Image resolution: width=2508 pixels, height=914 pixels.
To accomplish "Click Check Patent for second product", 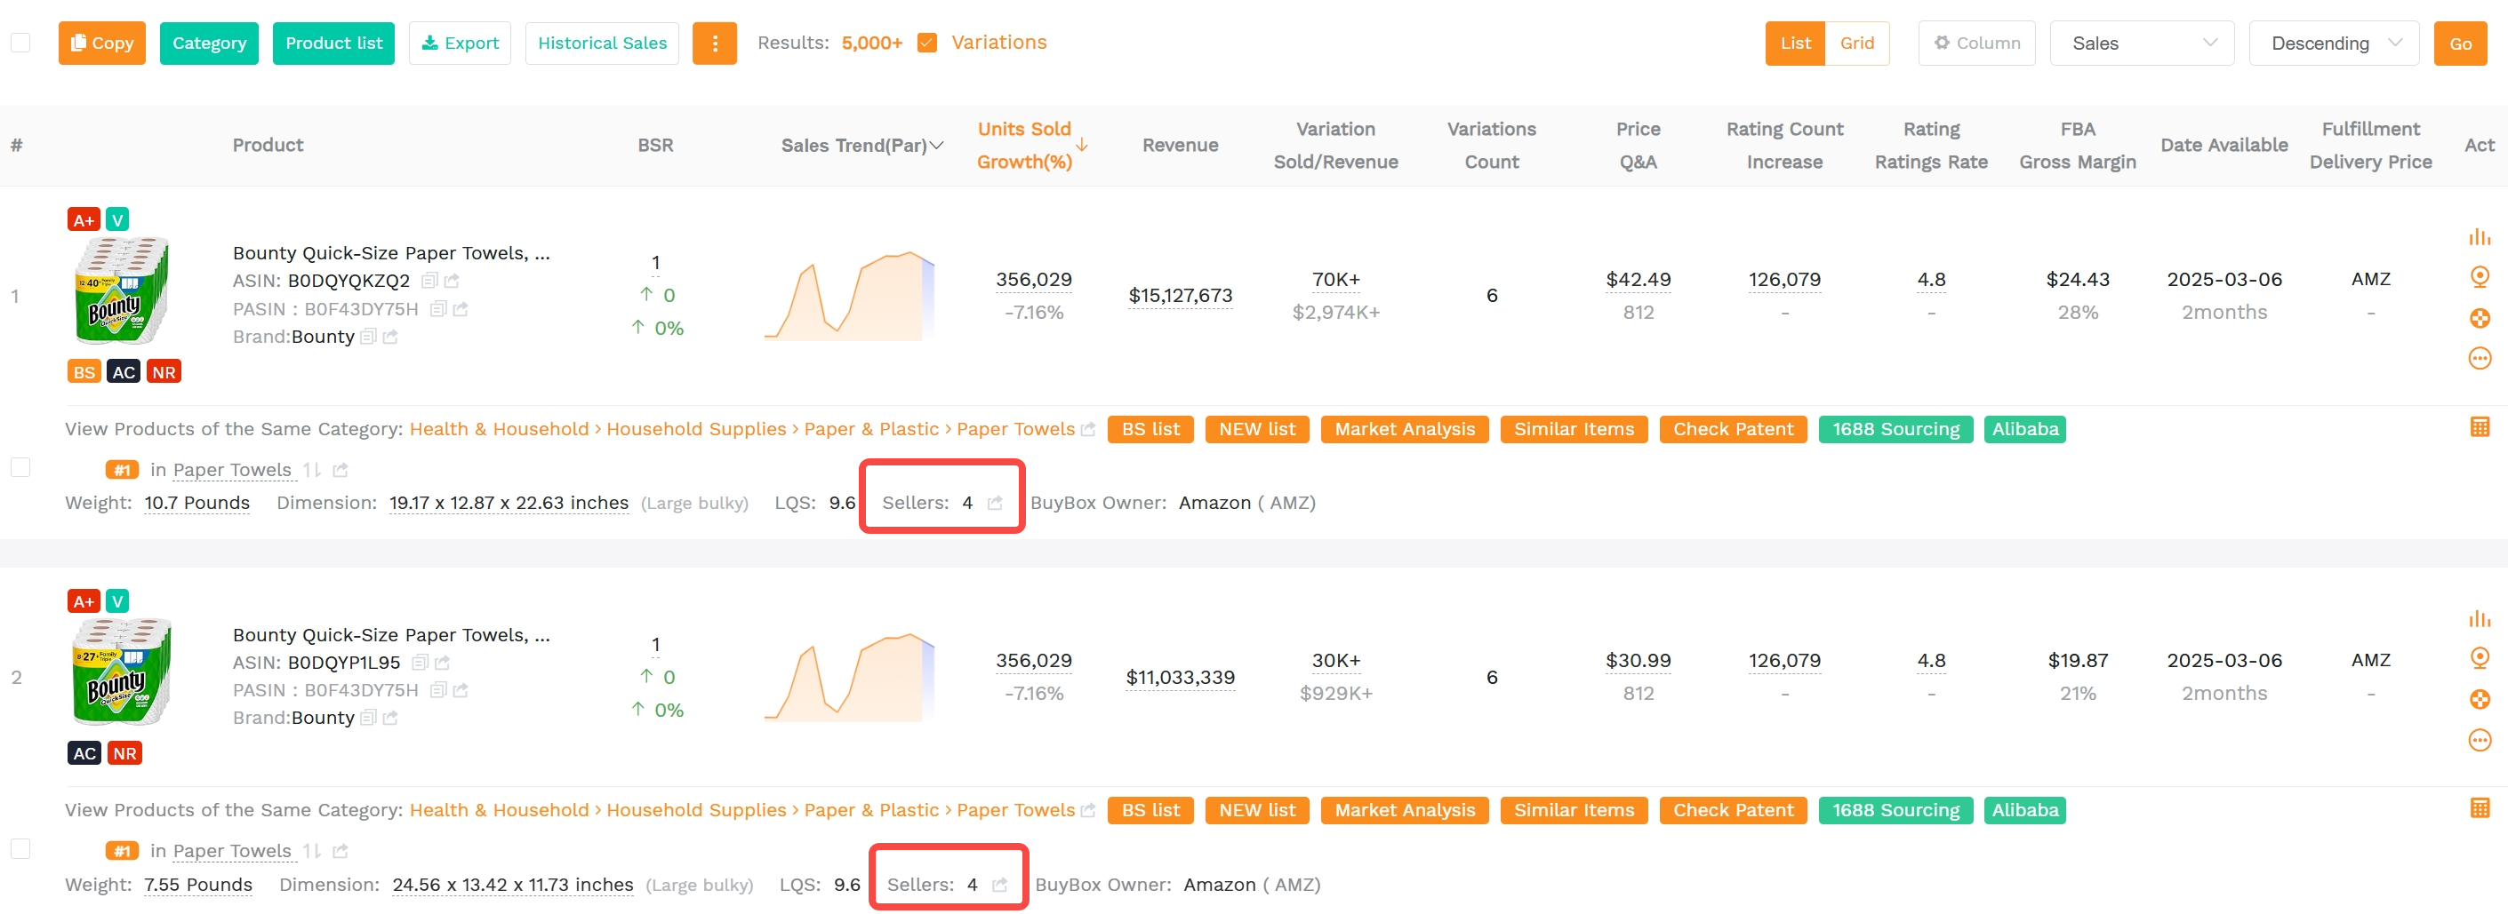I will [1732, 810].
